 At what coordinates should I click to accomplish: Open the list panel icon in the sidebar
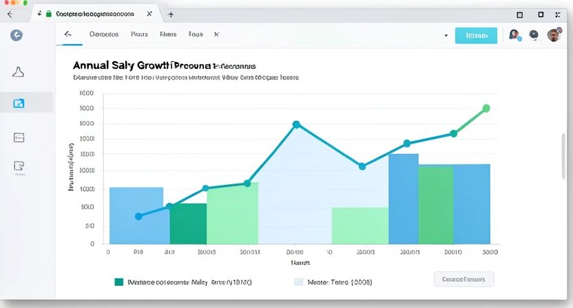coord(19,137)
